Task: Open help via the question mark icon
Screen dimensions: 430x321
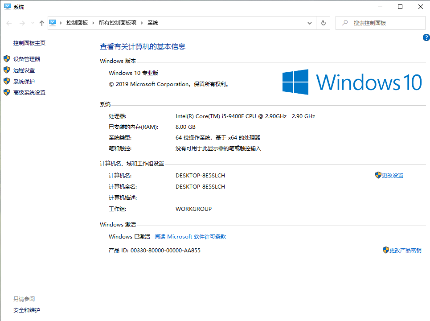Action: [426, 37]
